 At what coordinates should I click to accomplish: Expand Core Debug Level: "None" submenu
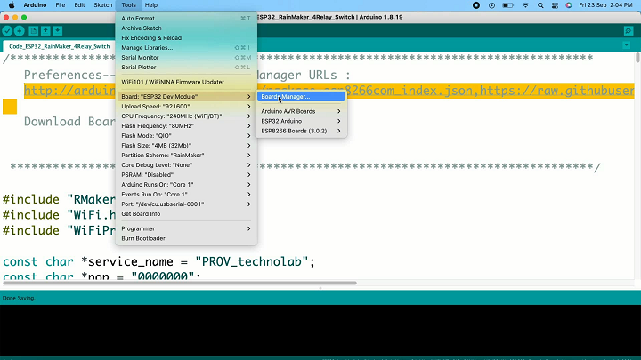186,165
